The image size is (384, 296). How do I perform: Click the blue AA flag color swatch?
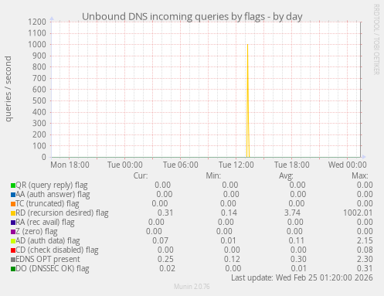pos(13,195)
